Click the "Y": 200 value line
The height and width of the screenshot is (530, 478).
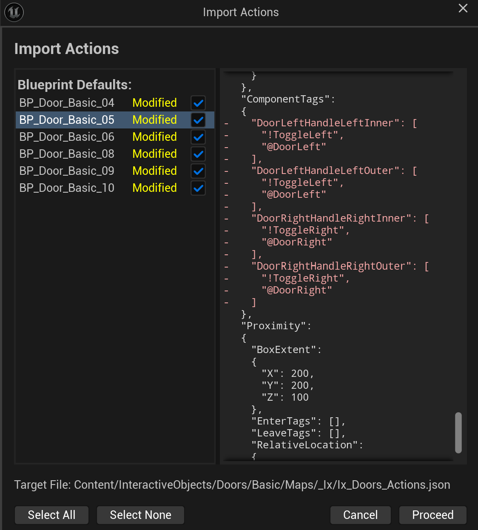pos(288,385)
